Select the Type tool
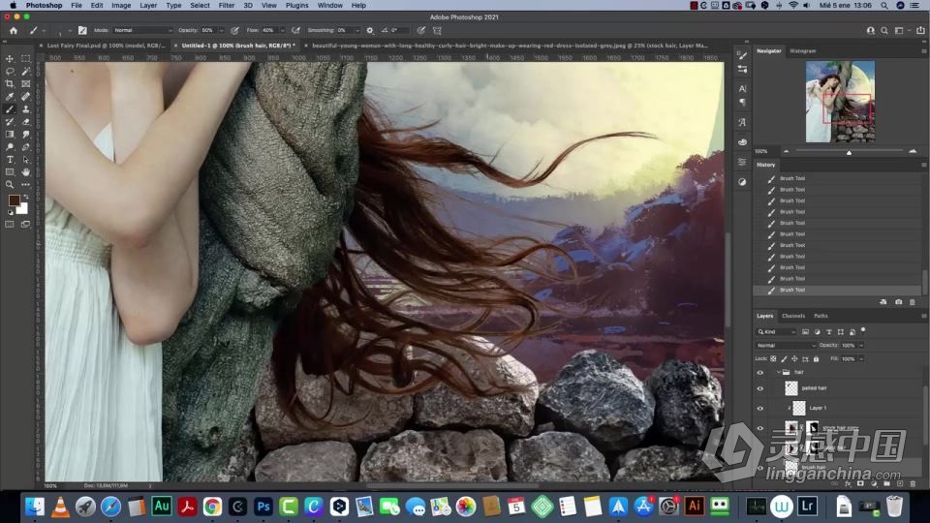The height and width of the screenshot is (523, 930). click(11, 160)
